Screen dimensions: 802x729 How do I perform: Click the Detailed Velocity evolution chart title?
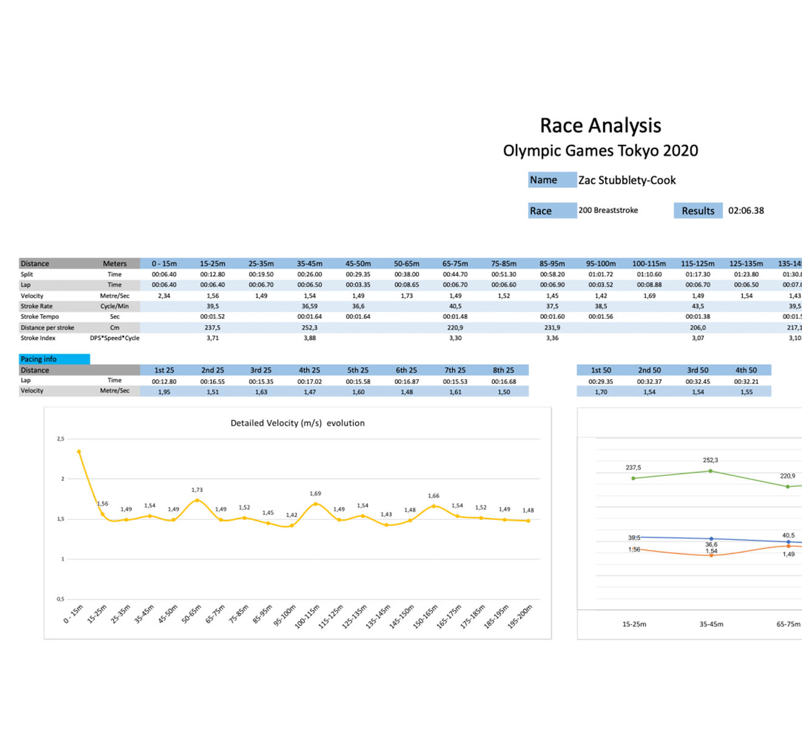point(297,423)
